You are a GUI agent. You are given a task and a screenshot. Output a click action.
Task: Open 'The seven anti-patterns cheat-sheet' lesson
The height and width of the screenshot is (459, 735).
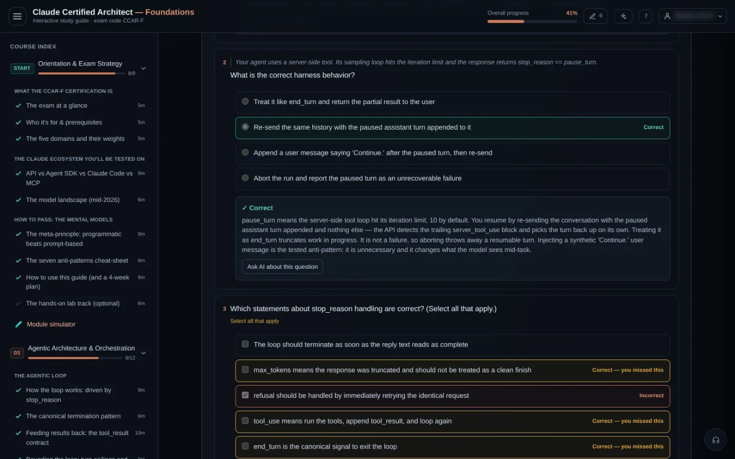click(77, 260)
